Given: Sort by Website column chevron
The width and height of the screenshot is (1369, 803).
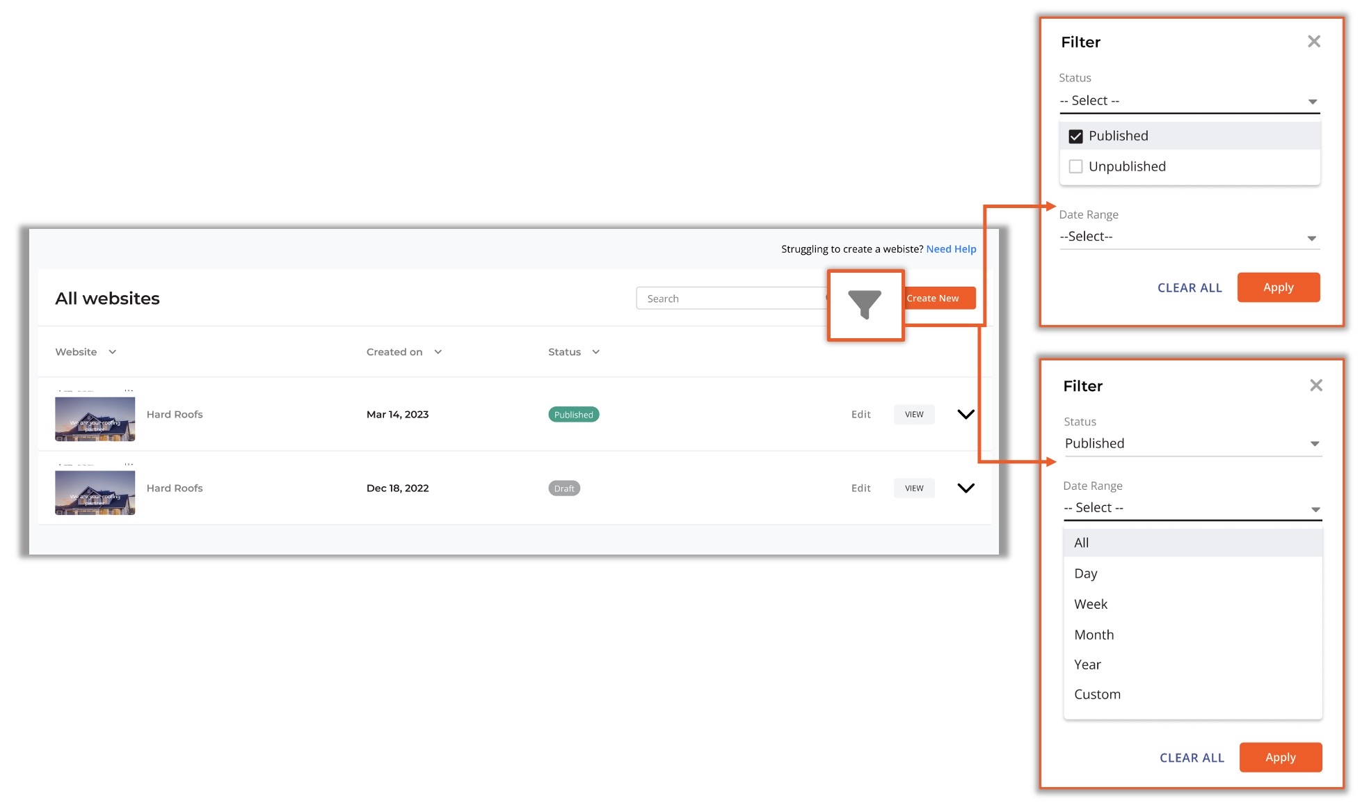Looking at the screenshot, I should click(113, 352).
